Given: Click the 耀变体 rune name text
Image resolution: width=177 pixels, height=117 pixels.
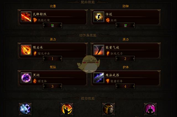Looking at the screenshot, I should (42, 81).
